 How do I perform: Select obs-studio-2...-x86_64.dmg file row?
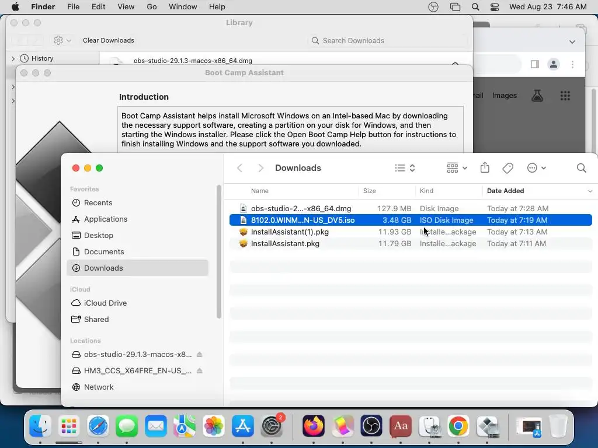pyautogui.click(x=411, y=208)
